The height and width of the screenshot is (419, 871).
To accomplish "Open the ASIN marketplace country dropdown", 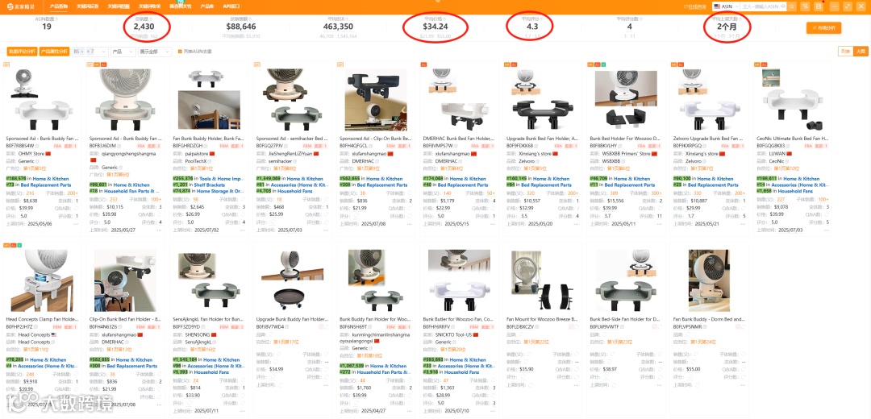I will [x=727, y=6].
